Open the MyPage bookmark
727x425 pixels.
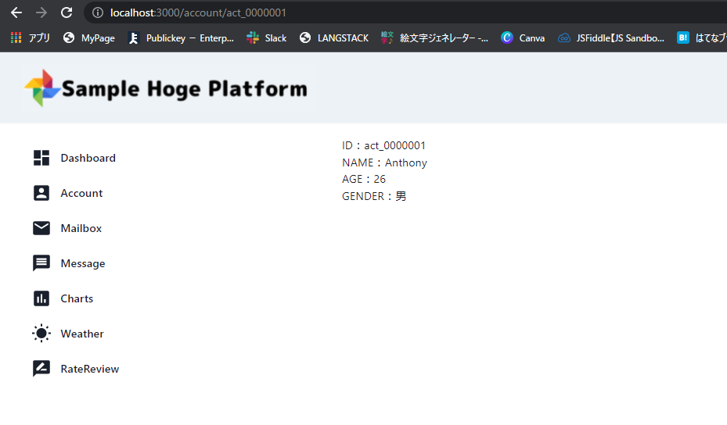98,38
